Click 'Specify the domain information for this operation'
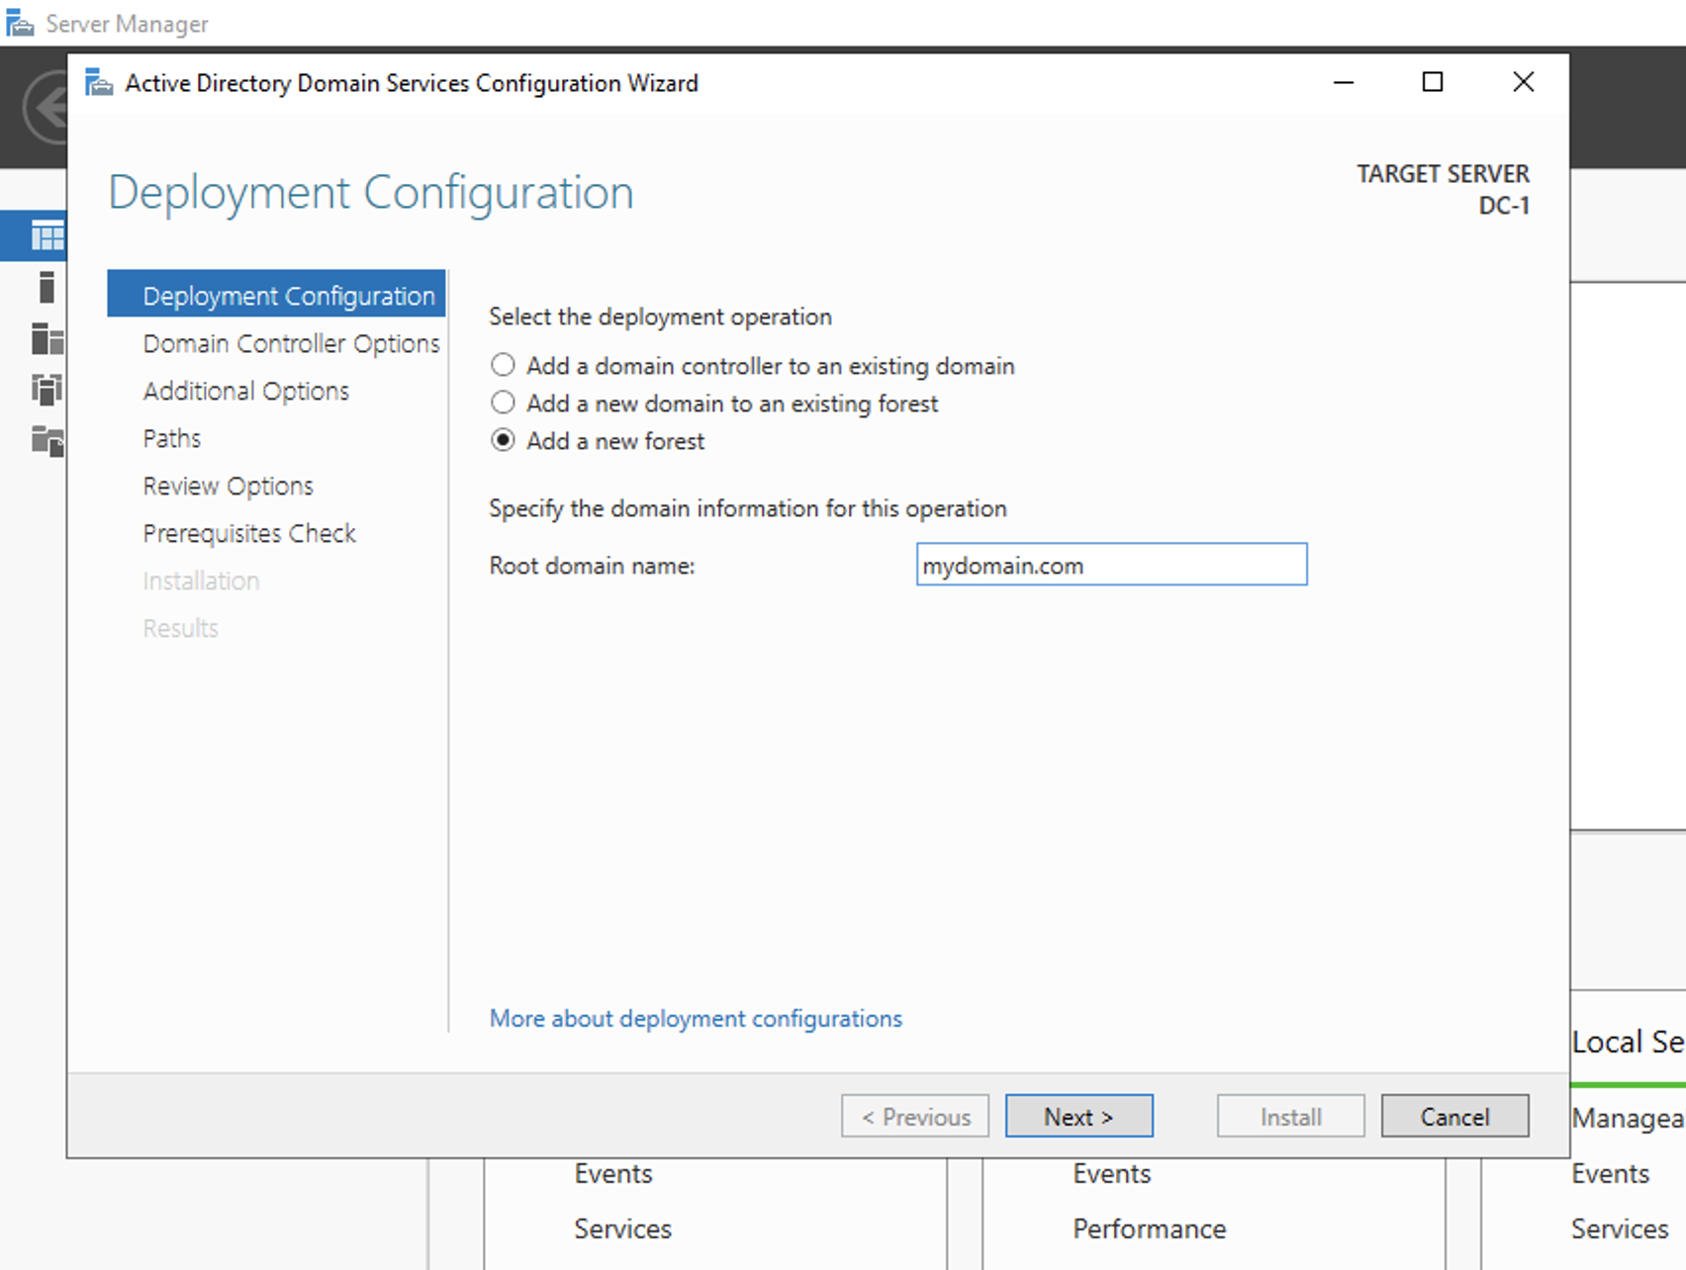This screenshot has height=1270, width=1686. pos(747,508)
